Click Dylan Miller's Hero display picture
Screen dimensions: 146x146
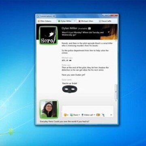(x=48, y=35)
